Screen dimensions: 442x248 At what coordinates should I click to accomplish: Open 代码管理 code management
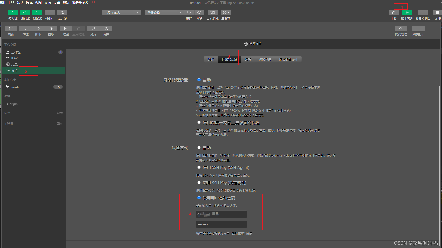[x=401, y=28]
